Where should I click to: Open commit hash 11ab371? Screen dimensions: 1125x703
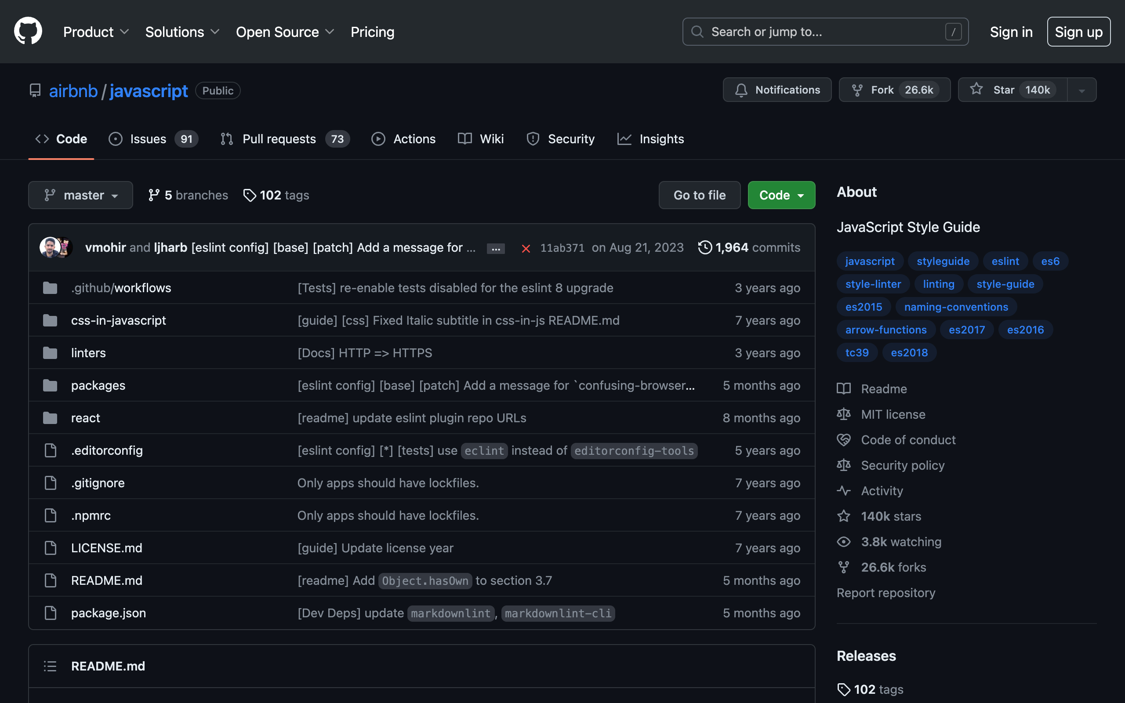562,248
